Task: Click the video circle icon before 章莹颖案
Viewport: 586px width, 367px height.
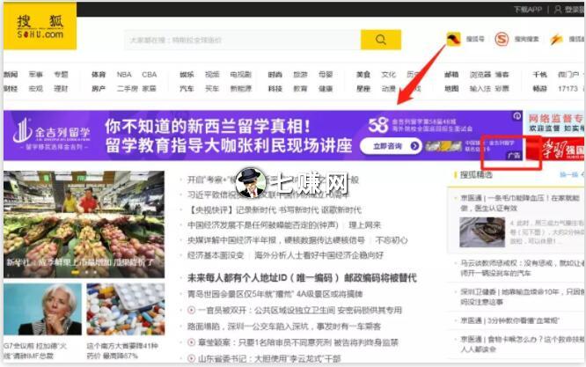Action: point(191,342)
